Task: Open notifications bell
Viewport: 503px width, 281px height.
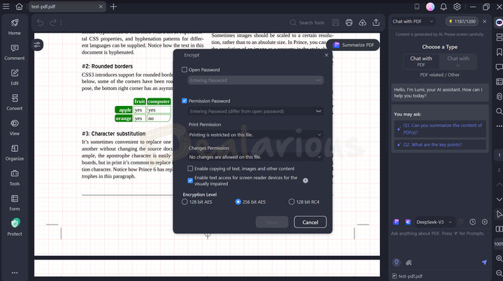Action: [444, 6]
